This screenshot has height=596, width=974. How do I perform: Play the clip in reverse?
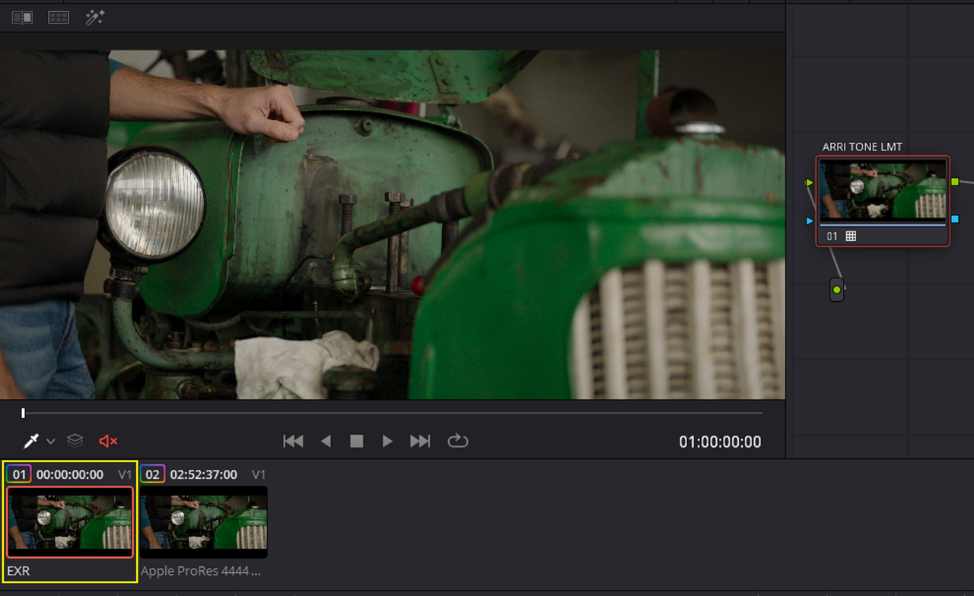tap(326, 441)
